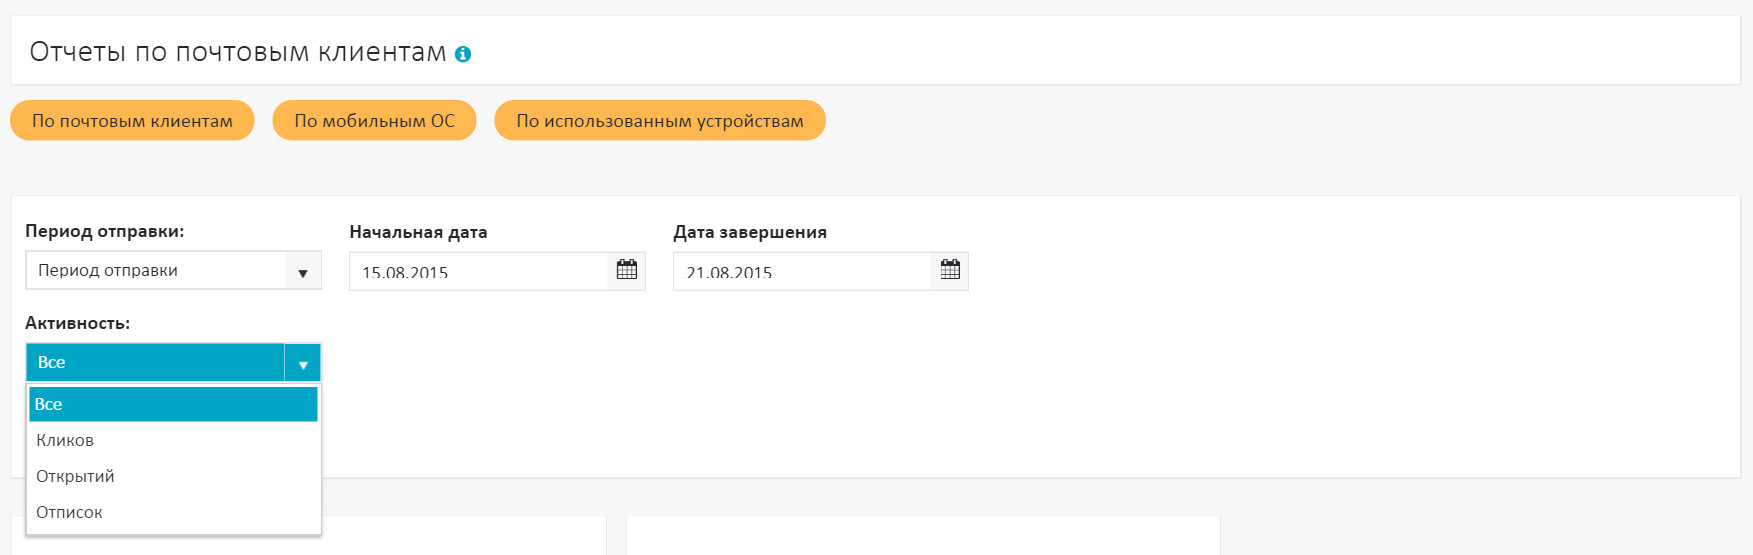Click the end date field showing 21.08.2015
Image resolution: width=1753 pixels, height=555 pixels.
point(802,273)
